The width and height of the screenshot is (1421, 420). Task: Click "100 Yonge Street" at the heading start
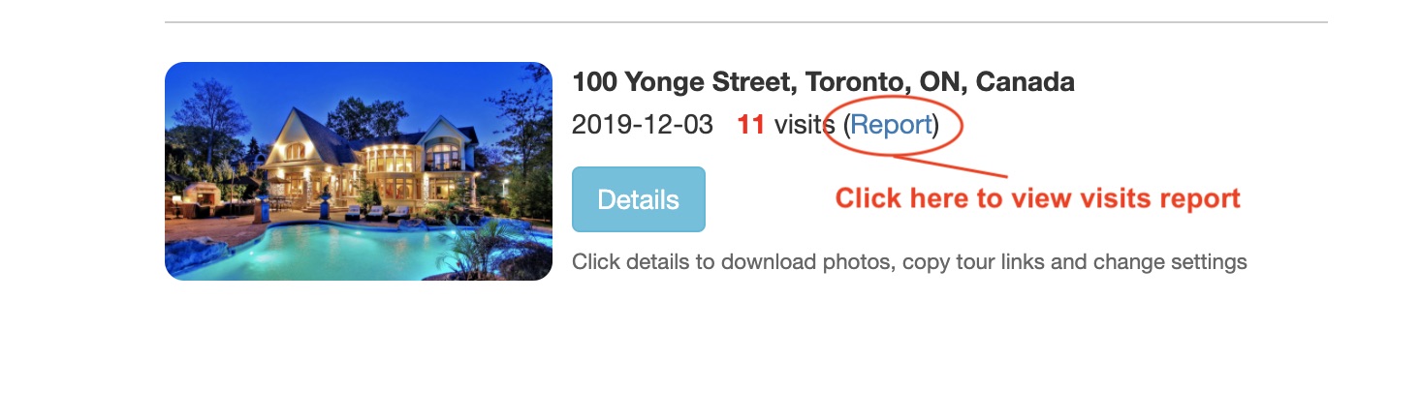(680, 82)
